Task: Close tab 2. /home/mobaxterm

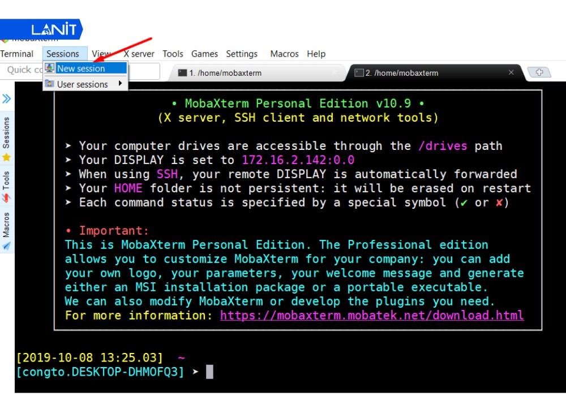Action: [x=511, y=72]
